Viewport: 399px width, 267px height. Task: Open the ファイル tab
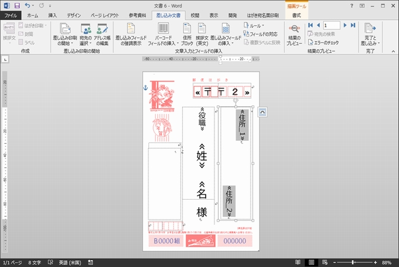pos(11,16)
